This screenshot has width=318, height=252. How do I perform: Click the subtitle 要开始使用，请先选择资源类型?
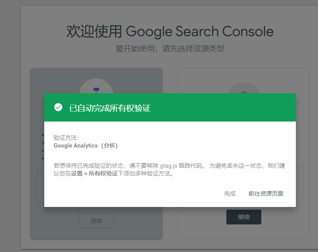170,49
